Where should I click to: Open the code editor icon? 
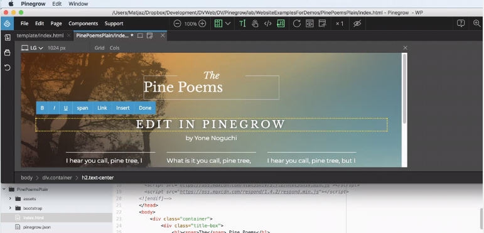pyautogui.click(x=267, y=23)
